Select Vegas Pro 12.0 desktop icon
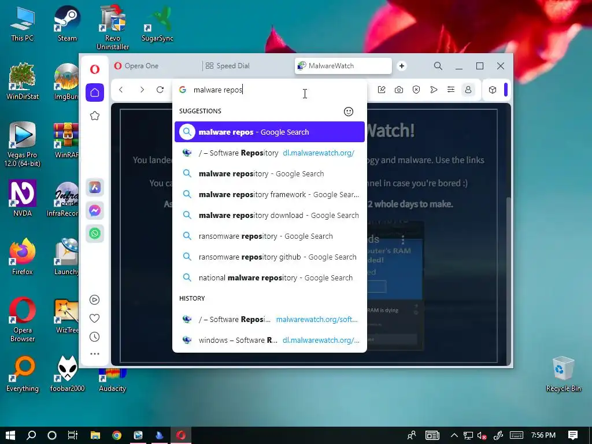This screenshot has width=592, height=444. tap(23, 144)
